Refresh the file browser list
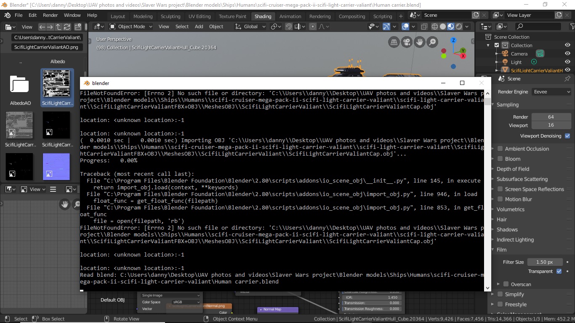This screenshot has height=323, width=575. (x=66, y=26)
